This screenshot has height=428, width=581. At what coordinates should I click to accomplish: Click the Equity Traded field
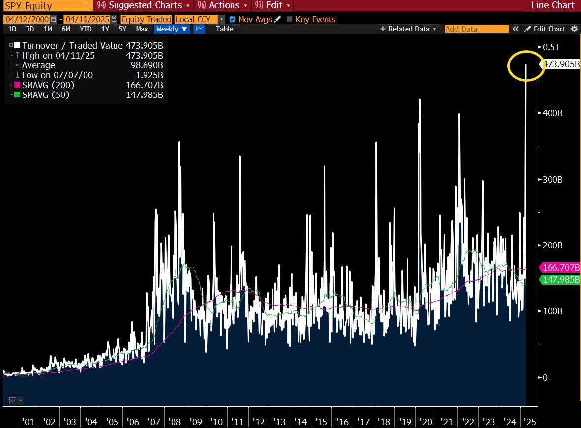pyautogui.click(x=146, y=19)
